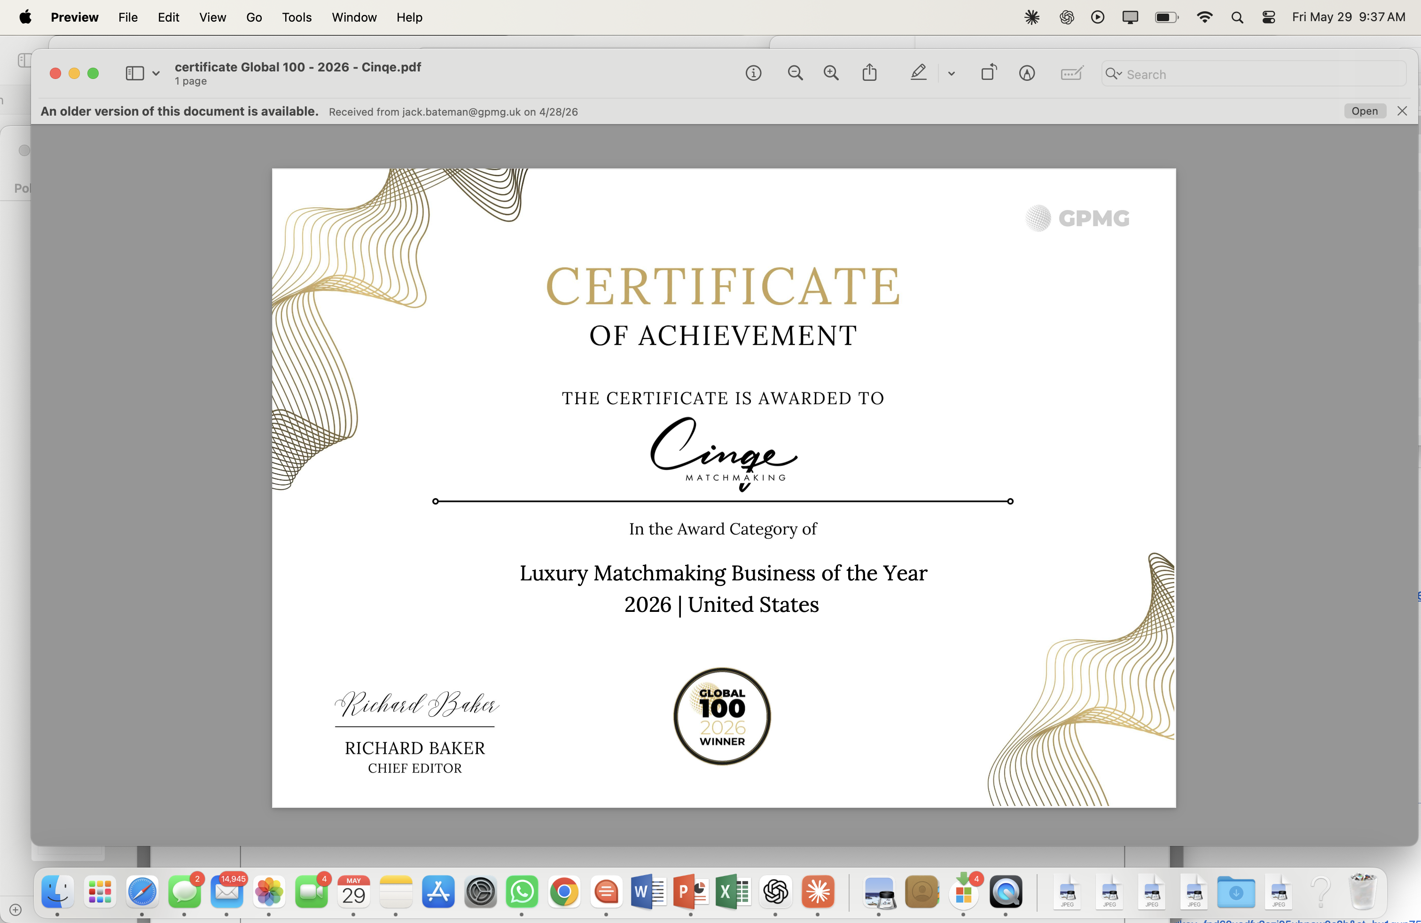Open PowerPoint from the Dock

(x=691, y=892)
